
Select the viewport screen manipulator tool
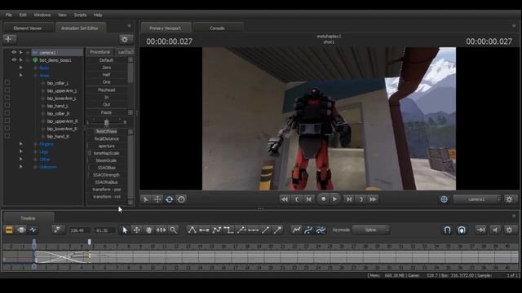(181, 199)
